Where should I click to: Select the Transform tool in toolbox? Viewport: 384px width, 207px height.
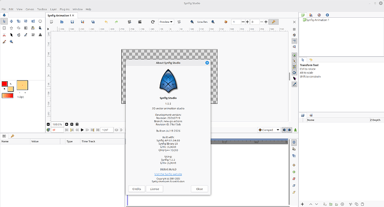coord(4,22)
